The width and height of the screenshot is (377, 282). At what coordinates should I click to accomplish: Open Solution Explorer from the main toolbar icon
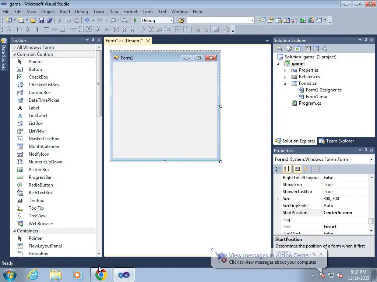coord(262,21)
